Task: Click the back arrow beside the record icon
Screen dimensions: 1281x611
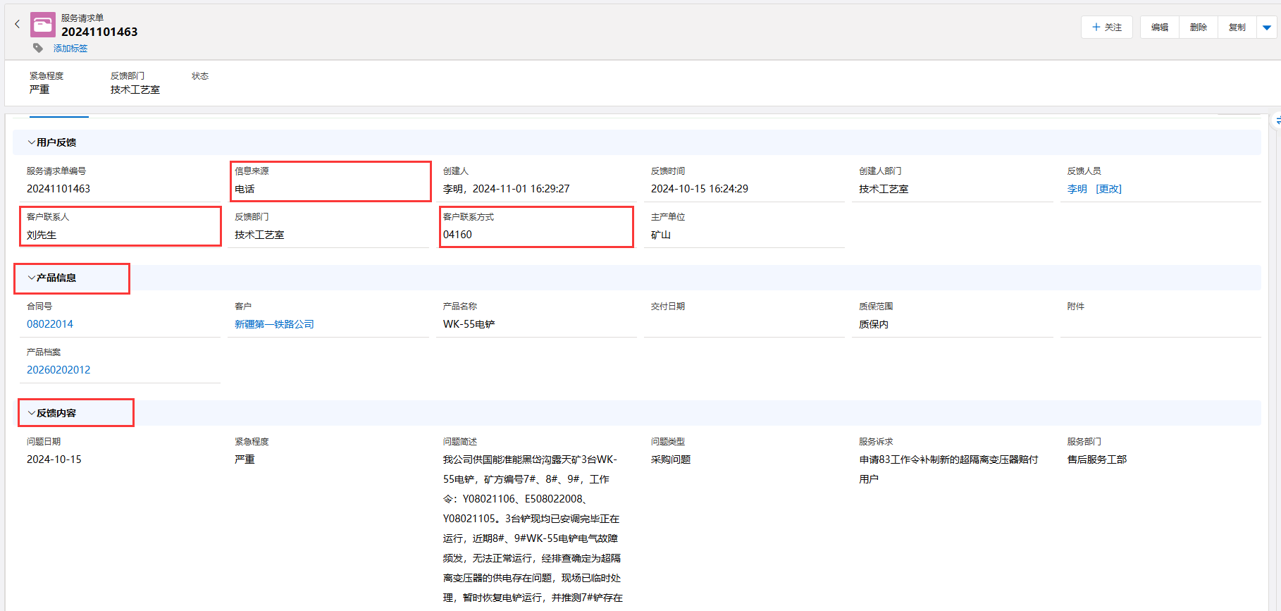Action: click(x=18, y=24)
